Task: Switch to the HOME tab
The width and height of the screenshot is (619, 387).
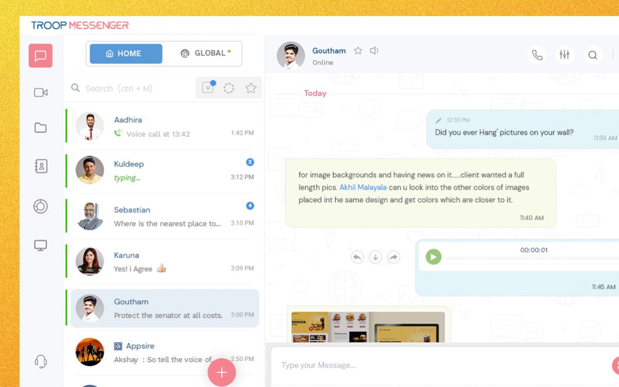Action: pos(126,54)
